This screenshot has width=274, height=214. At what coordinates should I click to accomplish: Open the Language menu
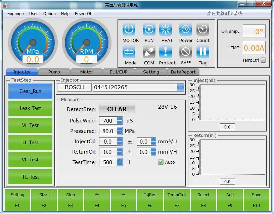(x=14, y=14)
